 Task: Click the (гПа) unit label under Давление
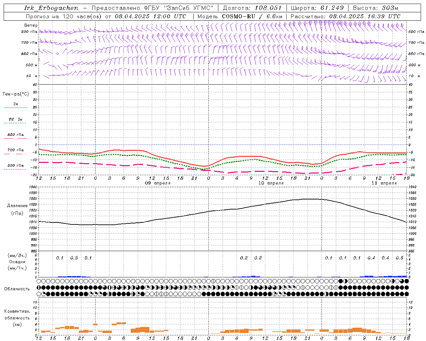click(17, 213)
